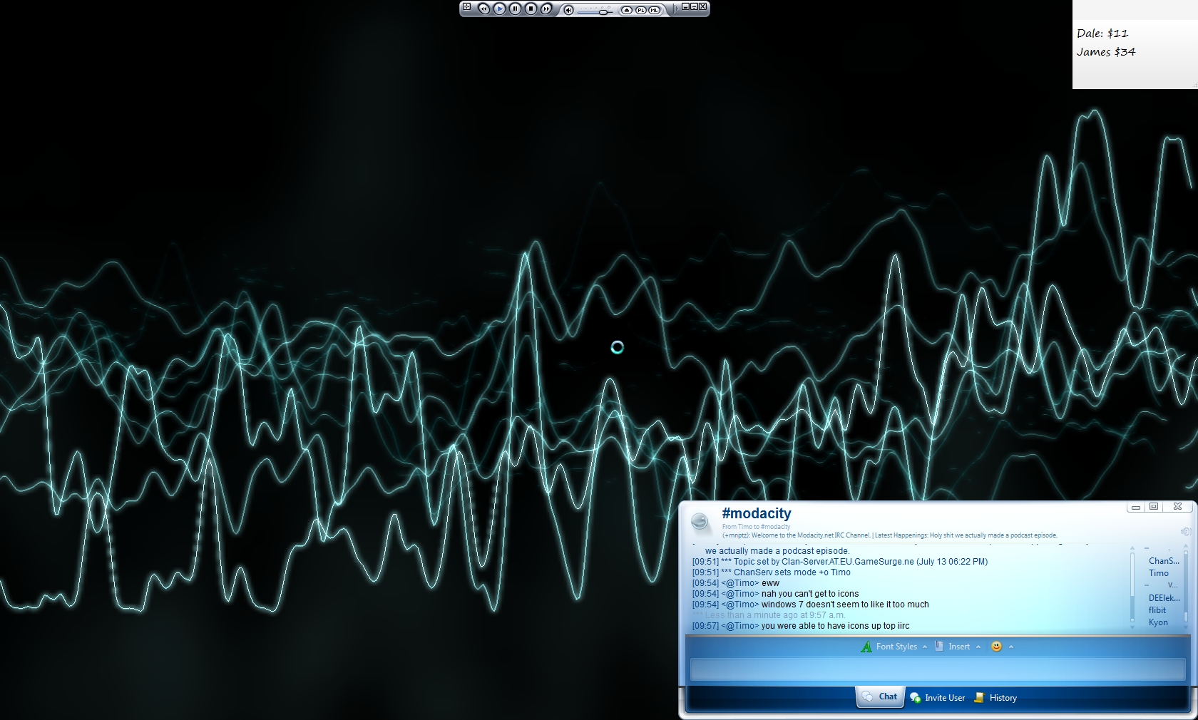Select user flibit in the user list

click(x=1157, y=610)
